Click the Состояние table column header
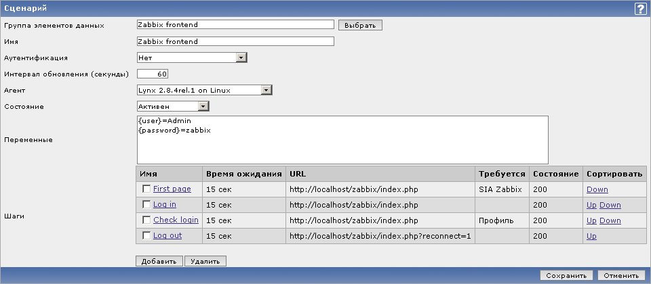The width and height of the screenshot is (651, 284). (556, 174)
